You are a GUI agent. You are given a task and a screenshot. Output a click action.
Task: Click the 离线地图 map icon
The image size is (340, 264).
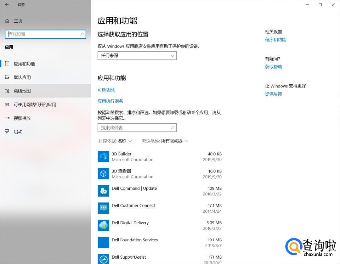(7, 91)
